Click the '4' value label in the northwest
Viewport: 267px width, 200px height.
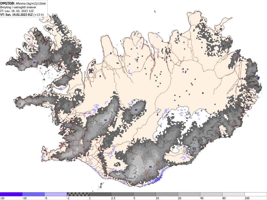click(91, 71)
